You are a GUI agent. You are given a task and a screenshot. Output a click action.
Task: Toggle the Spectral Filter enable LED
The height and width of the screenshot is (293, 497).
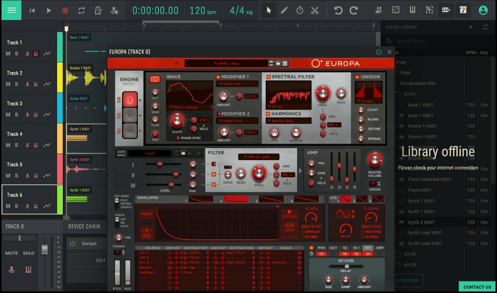tap(268, 77)
